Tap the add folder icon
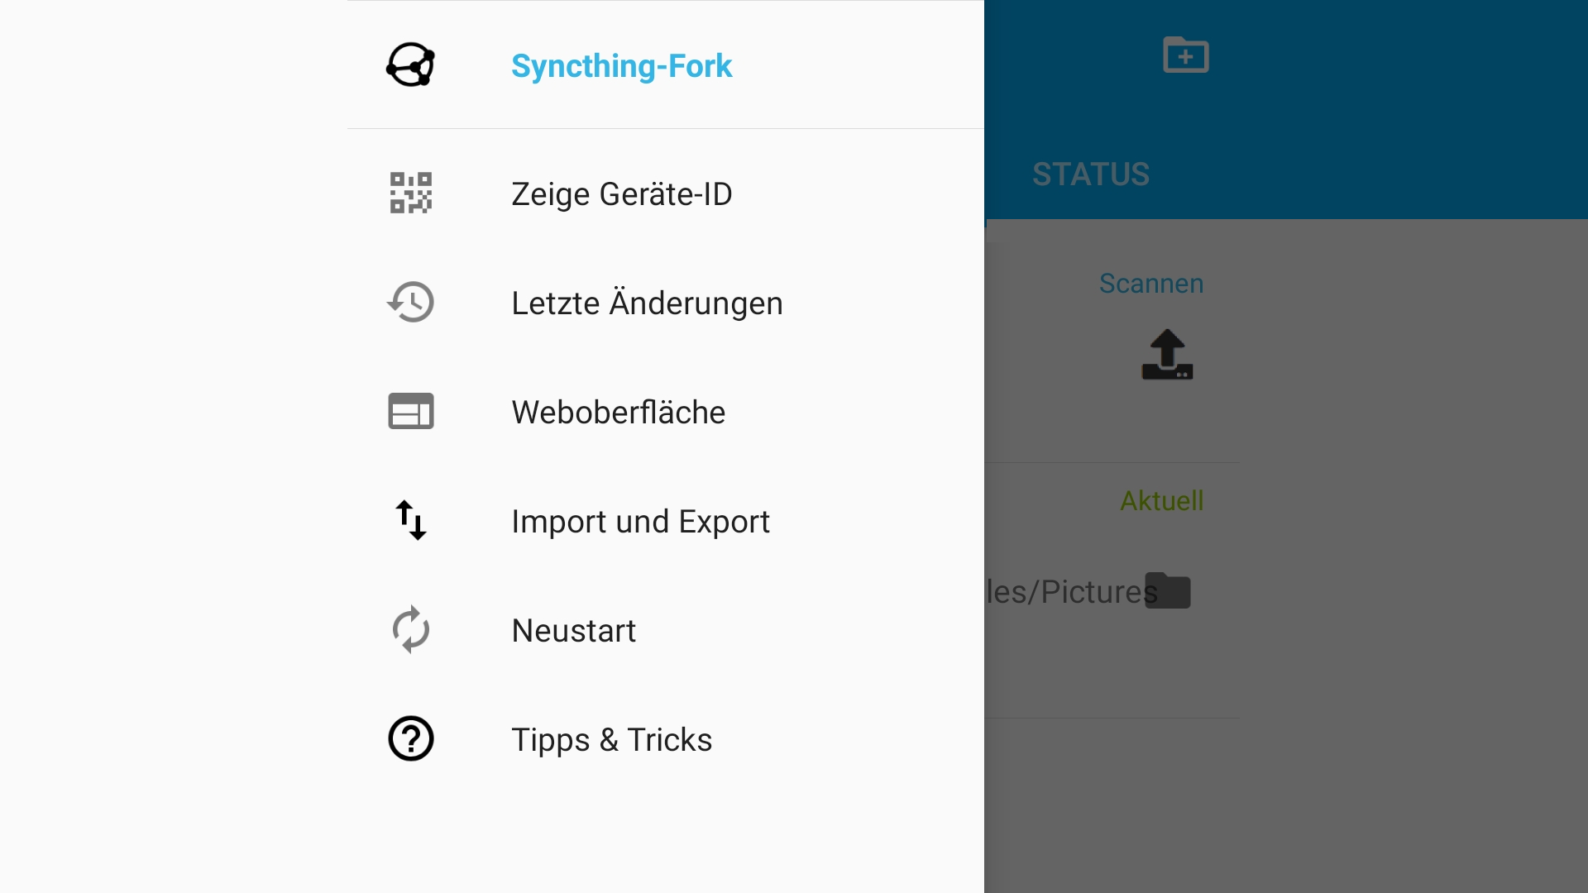The width and height of the screenshot is (1588, 893). pyautogui.click(x=1185, y=55)
